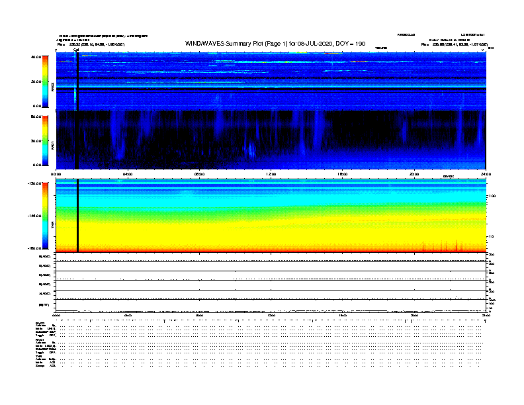Click the 40.00 label on RAD2 scale
This screenshot has width=524, height=405.
pyautogui.click(x=36, y=57)
